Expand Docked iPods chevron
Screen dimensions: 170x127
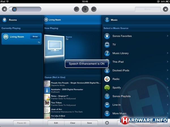pos(167,70)
